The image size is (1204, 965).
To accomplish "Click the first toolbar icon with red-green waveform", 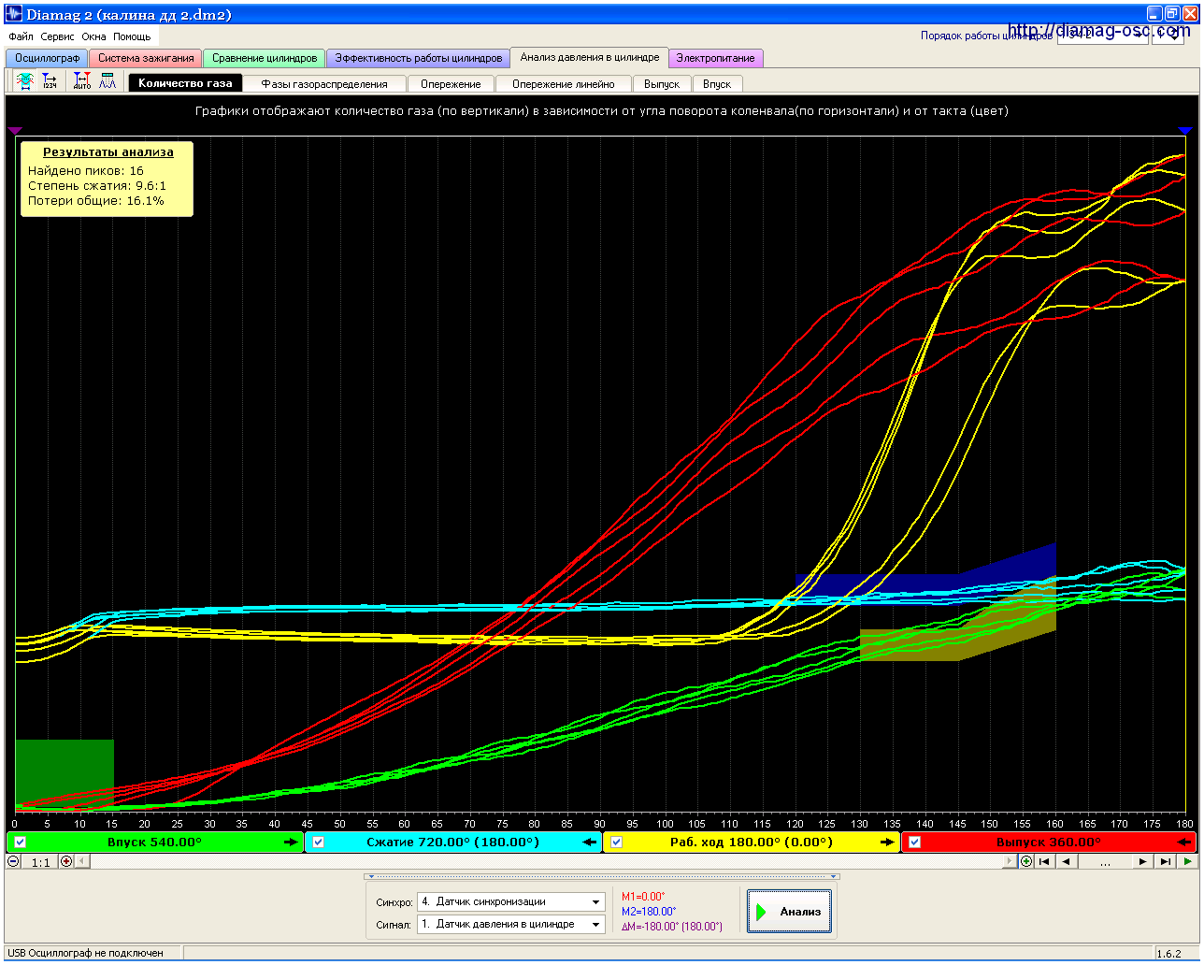I will click(25, 82).
